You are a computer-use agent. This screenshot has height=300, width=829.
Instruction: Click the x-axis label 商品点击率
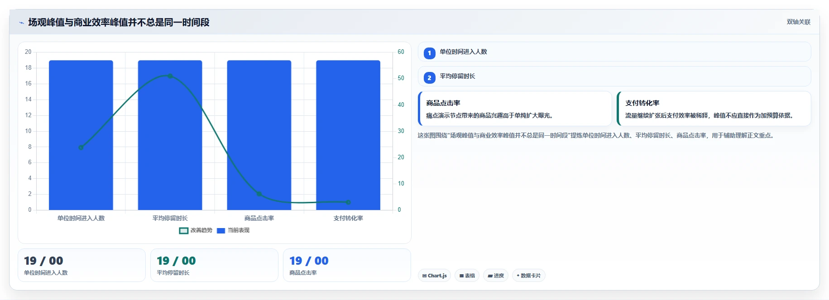(x=259, y=218)
